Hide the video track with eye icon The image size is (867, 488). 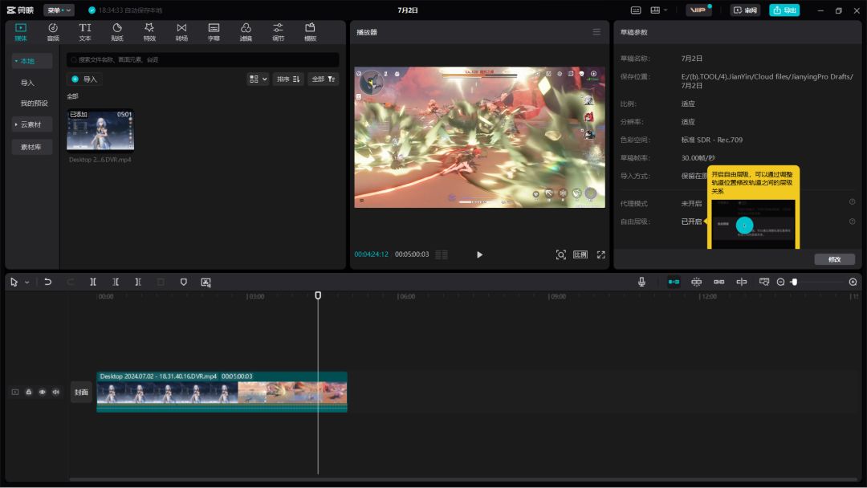point(43,392)
